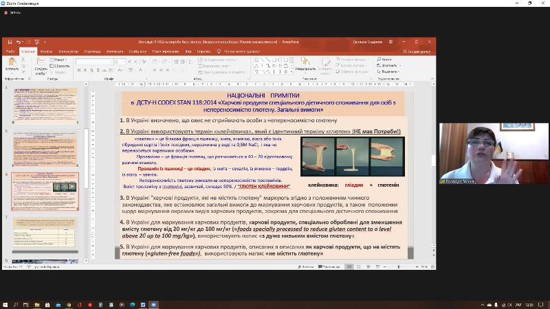Click the Reset (Сбросить) slide icon
This screenshot has width=550, height=309.
pyautogui.click(x=59, y=65)
